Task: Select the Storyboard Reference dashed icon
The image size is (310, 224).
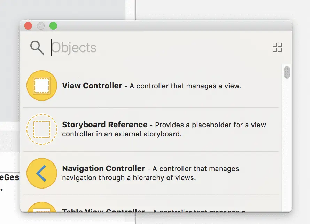Action: (42, 129)
